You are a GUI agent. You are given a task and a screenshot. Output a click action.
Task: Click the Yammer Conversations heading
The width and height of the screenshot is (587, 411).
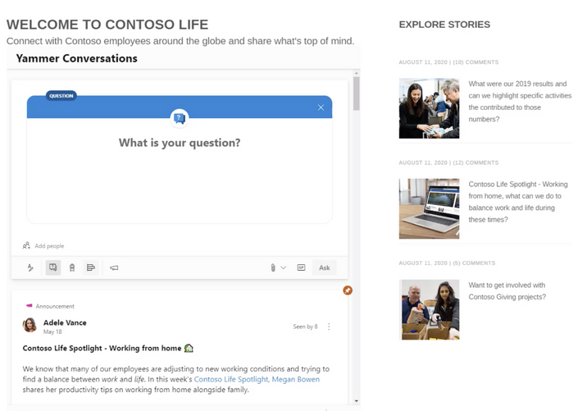coord(77,58)
